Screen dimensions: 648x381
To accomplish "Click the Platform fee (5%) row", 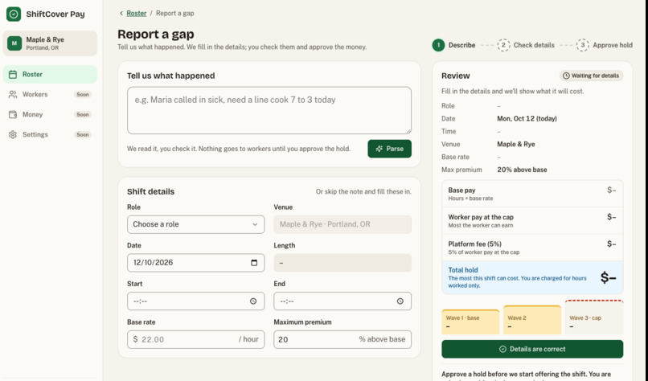I will 532,248.
